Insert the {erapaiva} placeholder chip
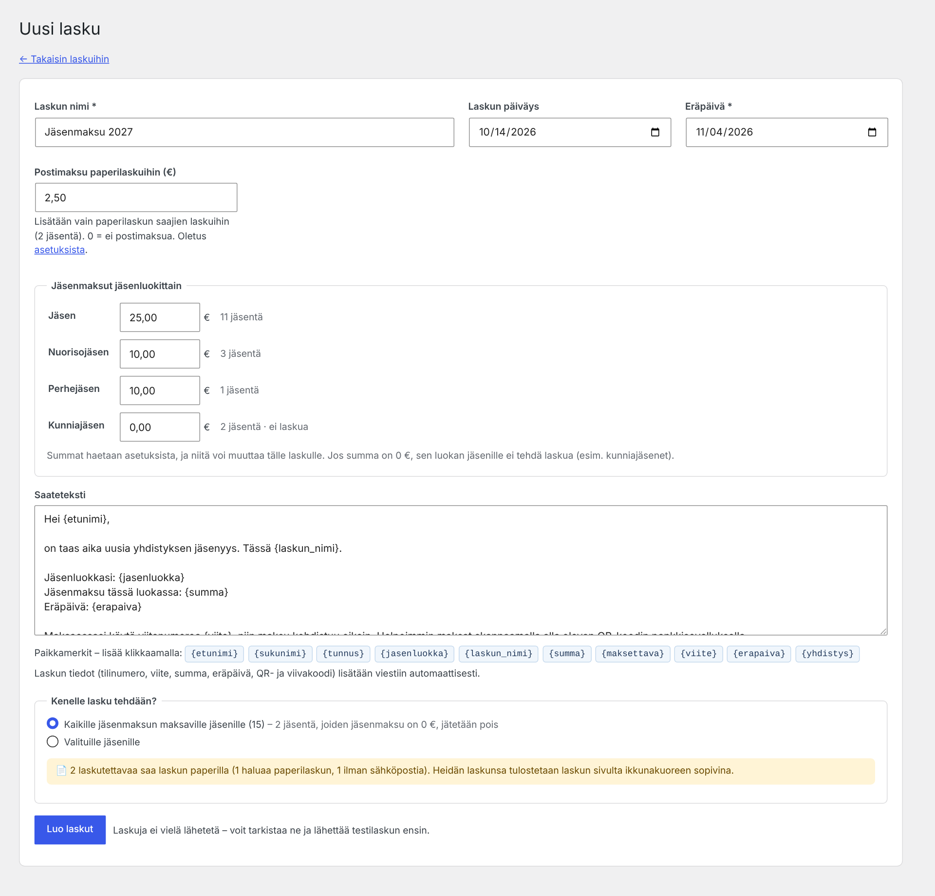Viewport: 935px width, 896px height. coord(759,654)
